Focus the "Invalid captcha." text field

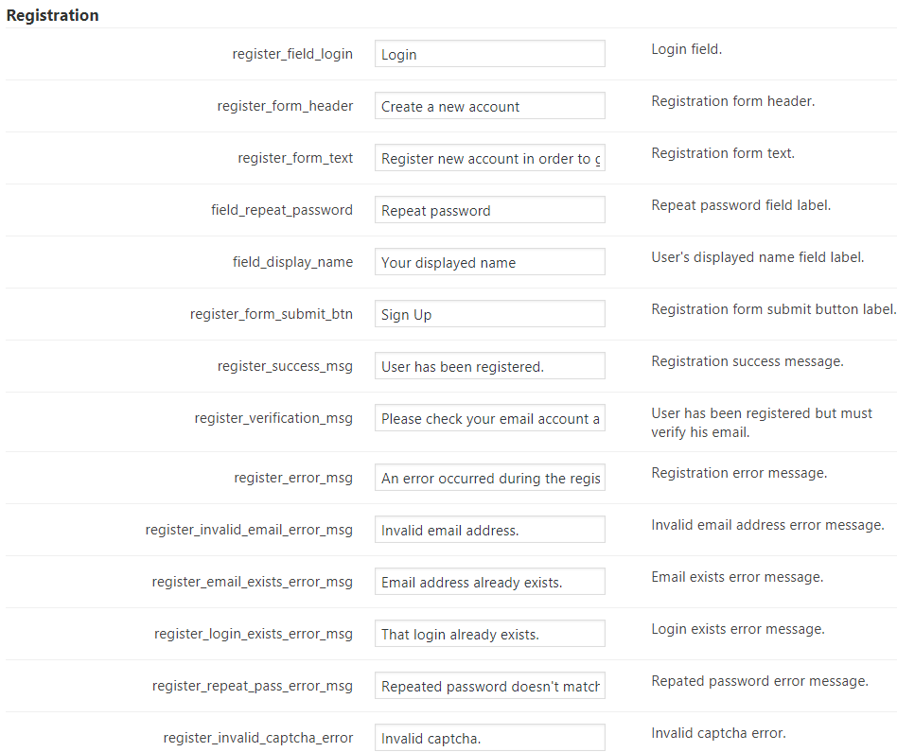(489, 738)
